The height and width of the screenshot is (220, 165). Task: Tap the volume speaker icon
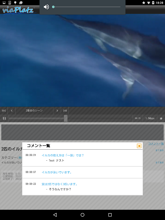tap(46, 7)
